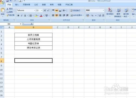Open font color palette arrow
This screenshot has height=98, width=136.
pos(43,15)
